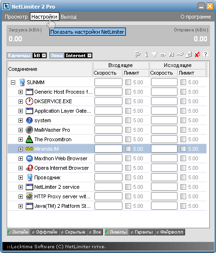Click the Generic Host Process window icon
This screenshot has width=216, height=253.
pos(29,92)
